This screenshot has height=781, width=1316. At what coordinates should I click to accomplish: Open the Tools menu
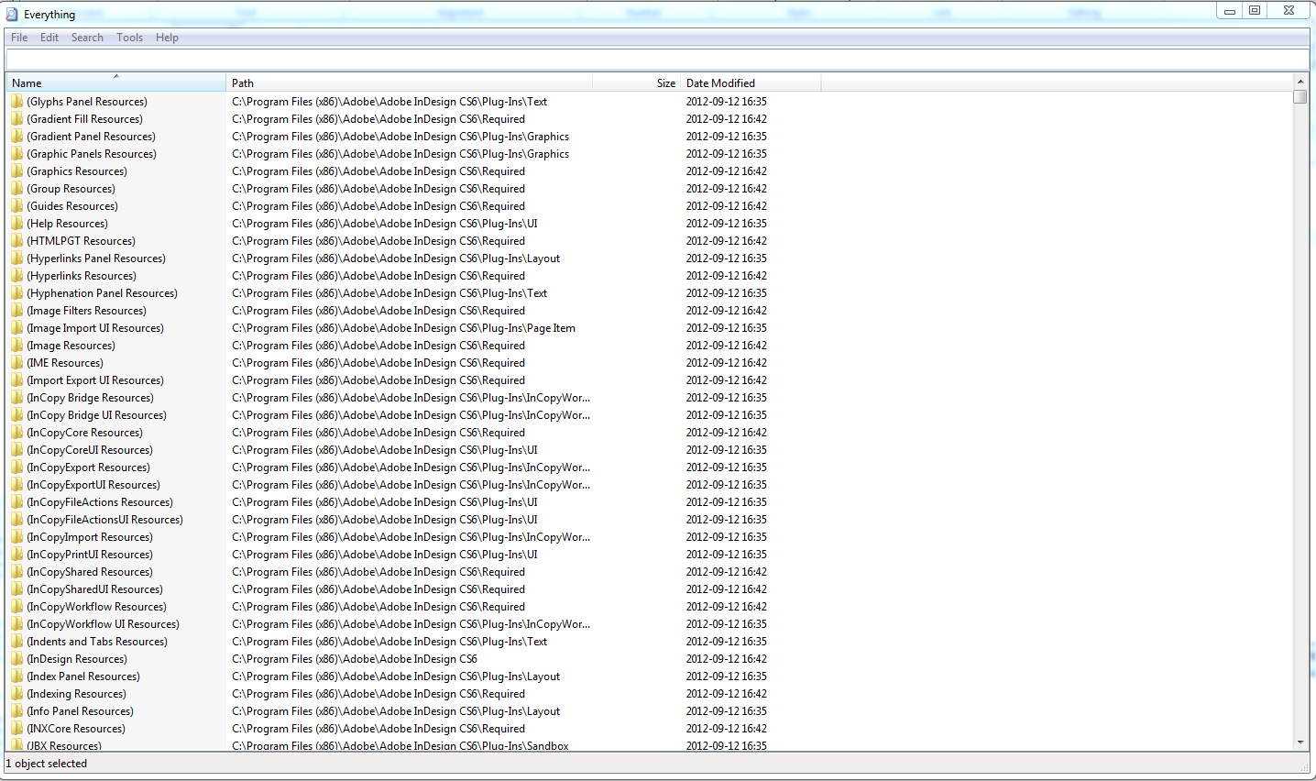[129, 38]
